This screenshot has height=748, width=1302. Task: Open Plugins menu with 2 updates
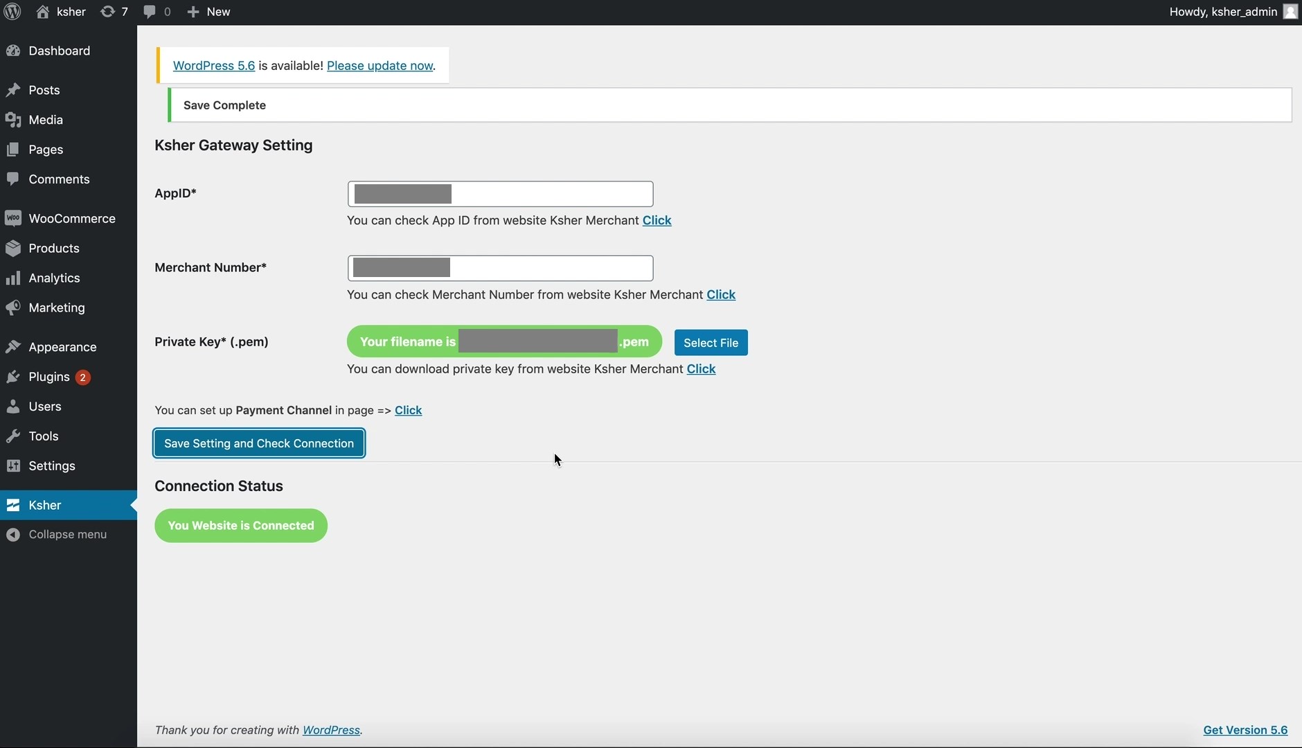tap(69, 377)
